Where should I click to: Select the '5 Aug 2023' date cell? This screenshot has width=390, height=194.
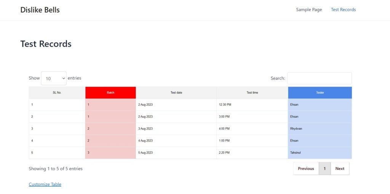(176, 153)
